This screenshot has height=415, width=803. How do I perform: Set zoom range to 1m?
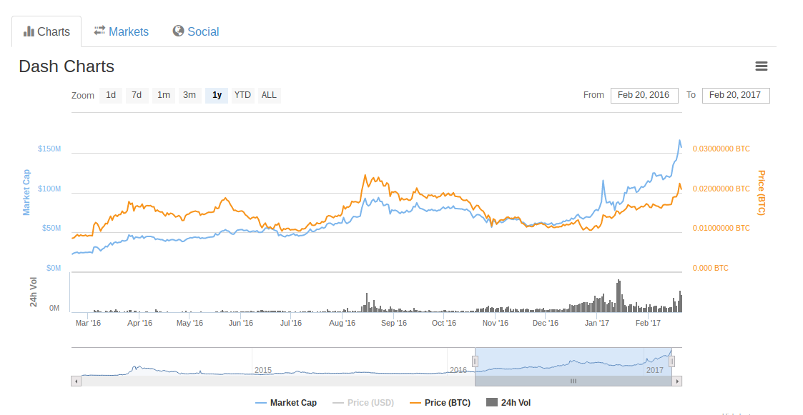164,95
